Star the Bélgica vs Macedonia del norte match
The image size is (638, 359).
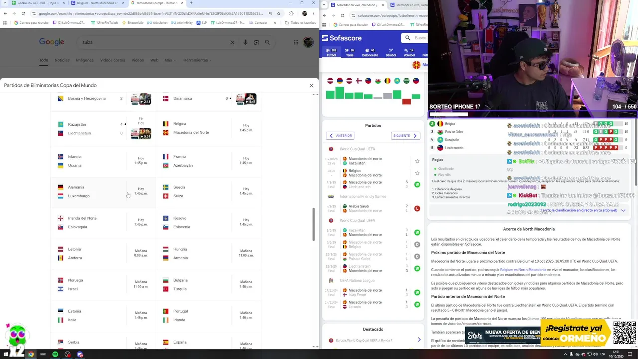click(x=417, y=173)
